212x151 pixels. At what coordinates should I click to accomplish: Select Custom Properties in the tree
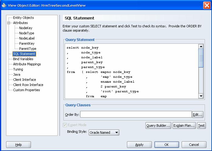(x=26, y=90)
